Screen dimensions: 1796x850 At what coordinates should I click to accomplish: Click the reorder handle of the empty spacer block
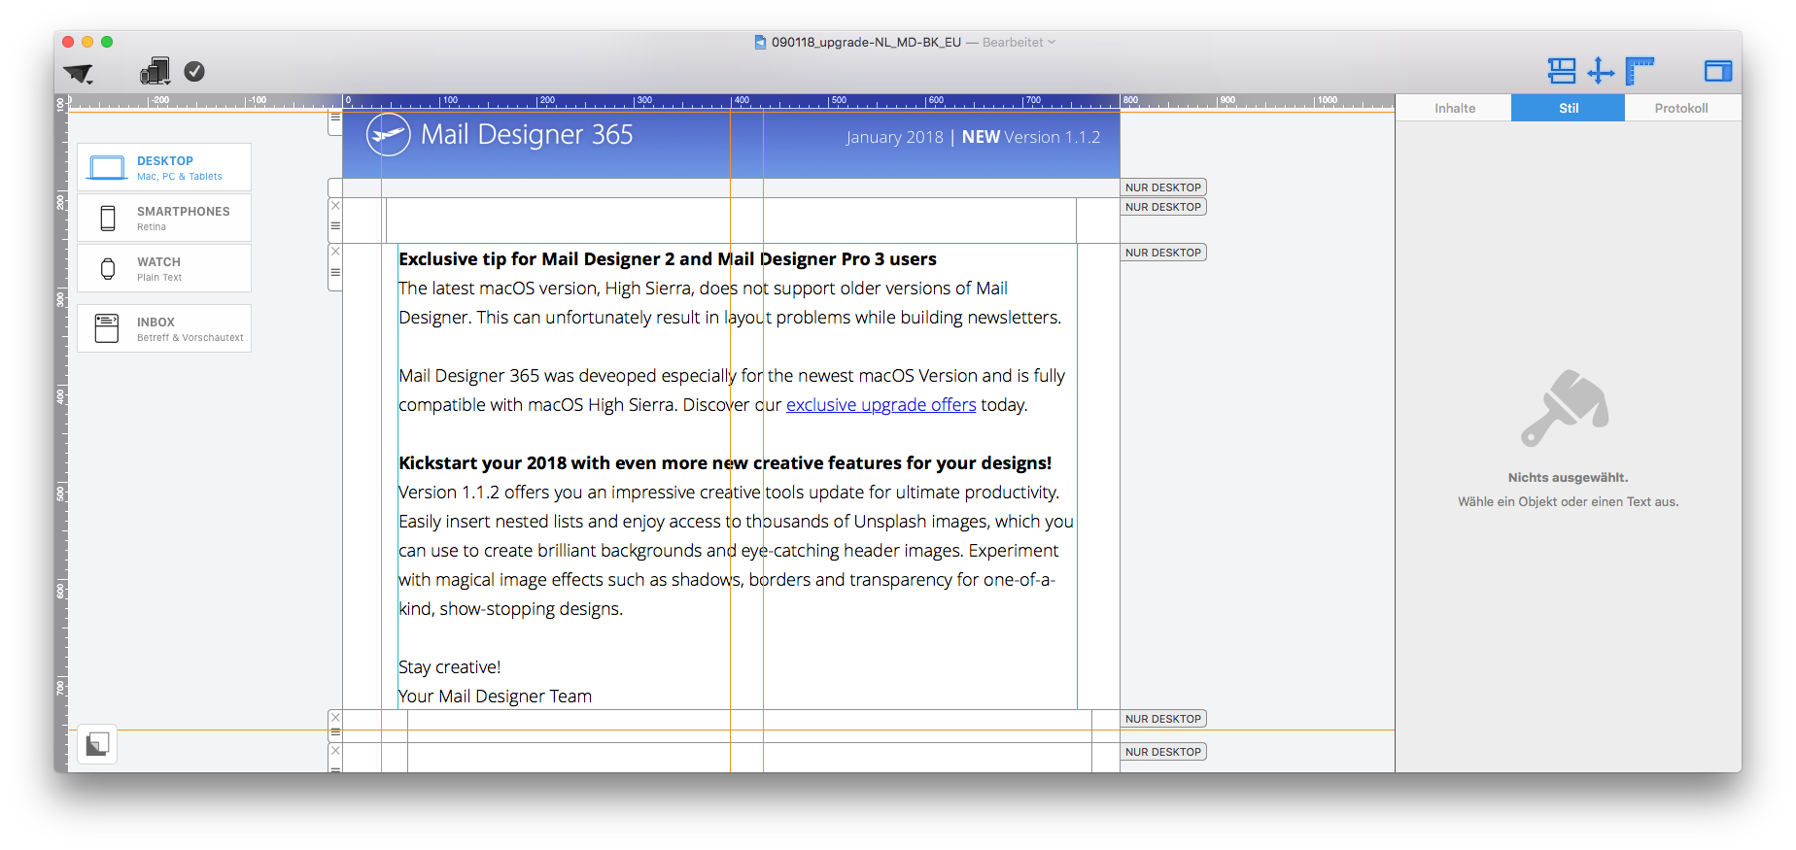tap(335, 226)
